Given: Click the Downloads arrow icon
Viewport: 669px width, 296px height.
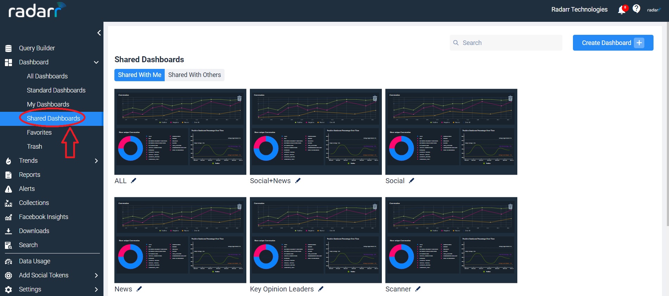Looking at the screenshot, I should coord(8,231).
